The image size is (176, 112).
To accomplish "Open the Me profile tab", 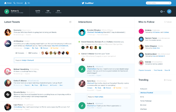I will pos(27,3).
